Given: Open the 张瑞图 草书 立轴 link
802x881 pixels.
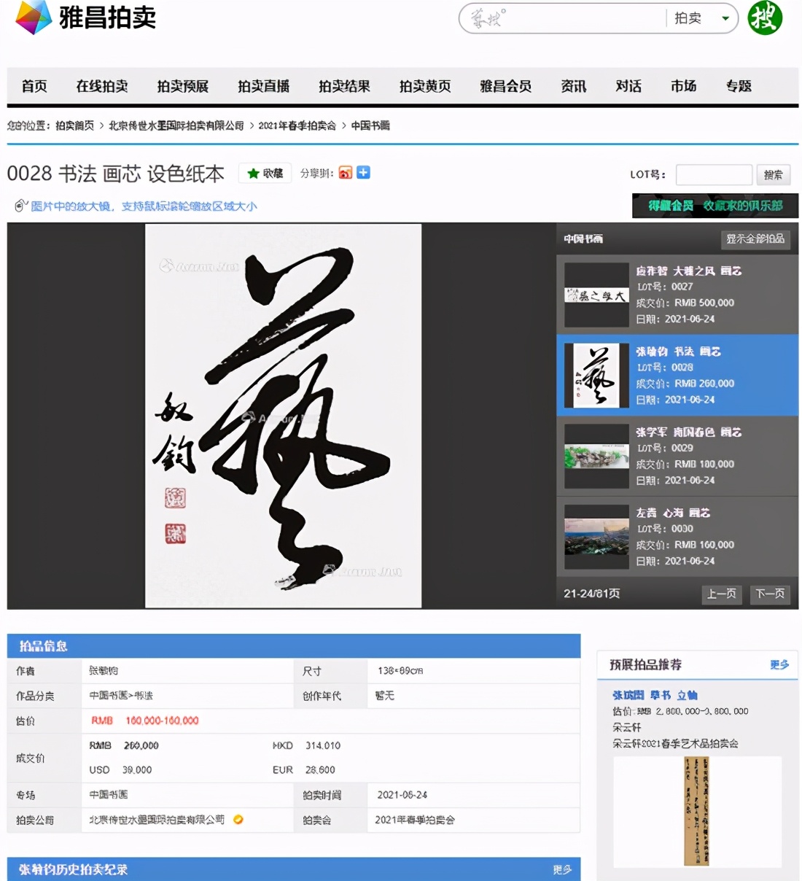Looking at the screenshot, I should 655,695.
